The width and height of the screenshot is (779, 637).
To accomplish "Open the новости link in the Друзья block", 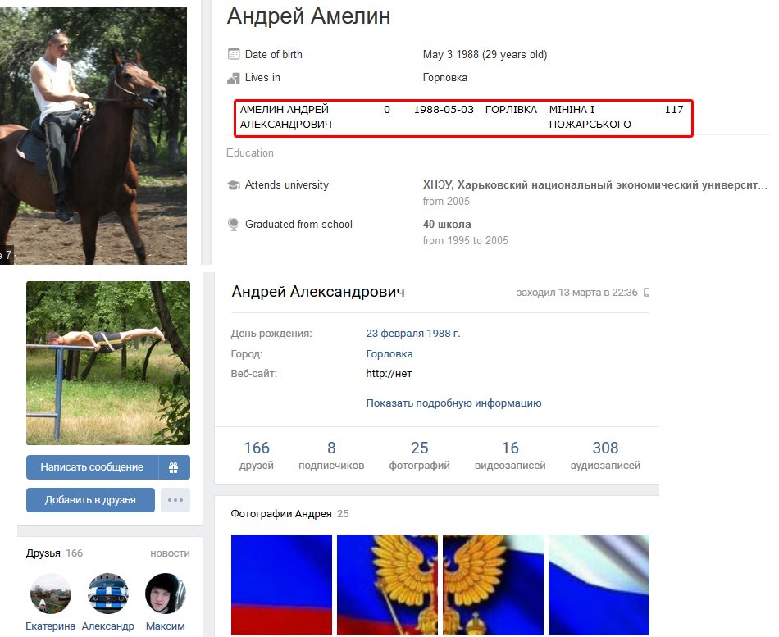I will [170, 553].
